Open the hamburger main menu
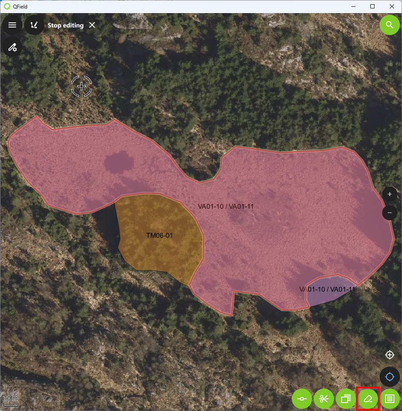Image resolution: width=402 pixels, height=411 pixels. (x=12, y=25)
